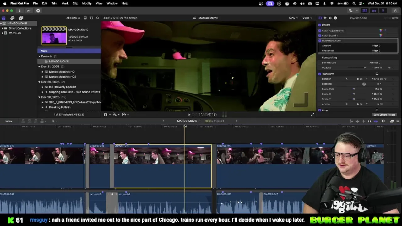Expand the Smart Collections folder
The height and width of the screenshot is (226, 402).
[x=3, y=28]
